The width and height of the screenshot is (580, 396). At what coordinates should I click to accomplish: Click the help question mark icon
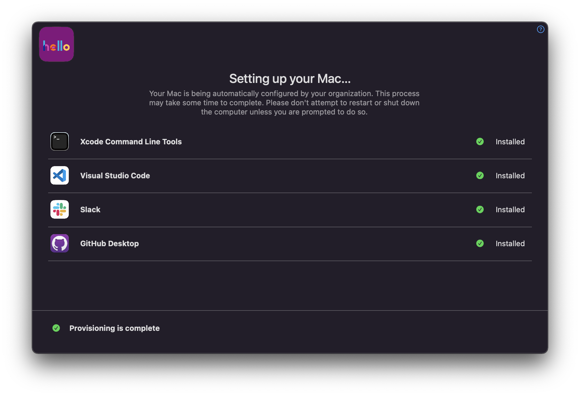(x=540, y=29)
